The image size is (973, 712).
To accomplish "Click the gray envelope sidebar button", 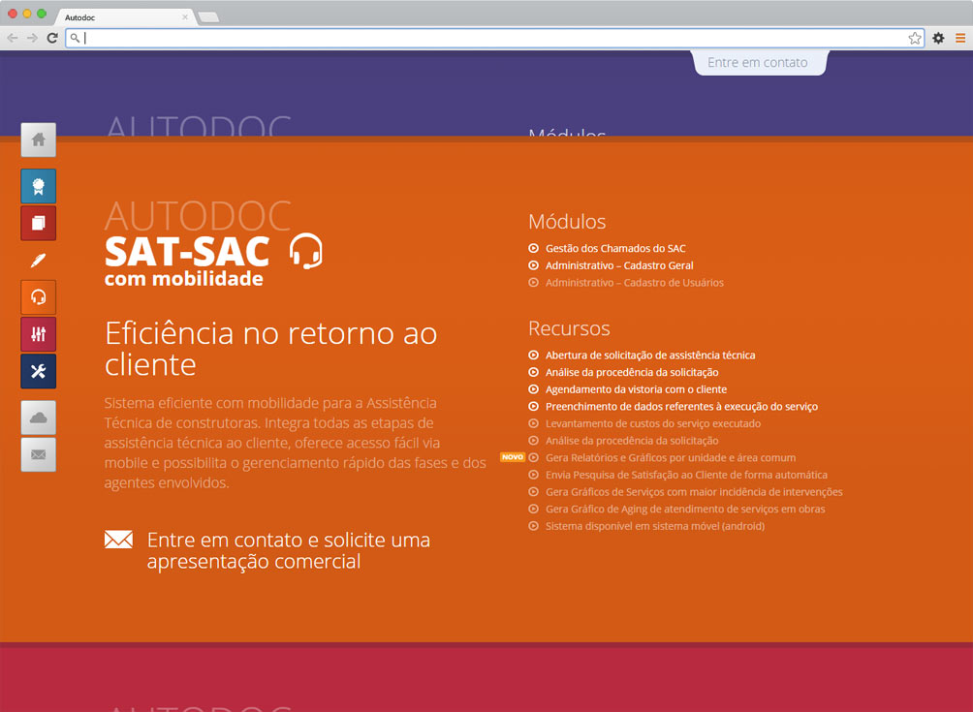I will tap(39, 454).
